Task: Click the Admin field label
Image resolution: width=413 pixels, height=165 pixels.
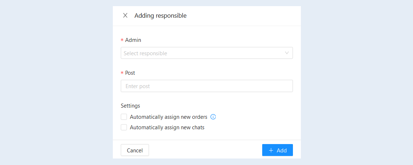Action: pyautogui.click(x=133, y=40)
